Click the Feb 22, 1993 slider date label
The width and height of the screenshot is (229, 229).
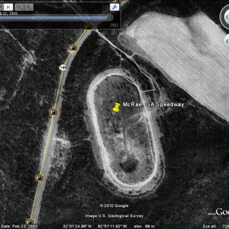click(9, 14)
